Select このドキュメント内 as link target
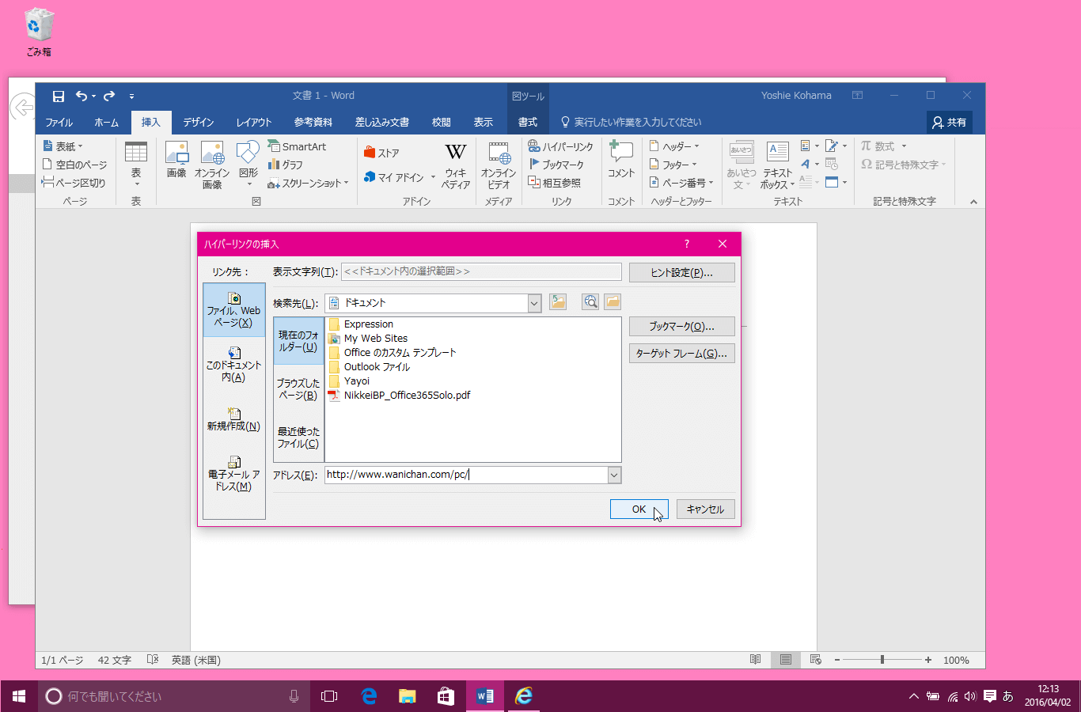This screenshot has height=712, width=1081. click(x=234, y=364)
